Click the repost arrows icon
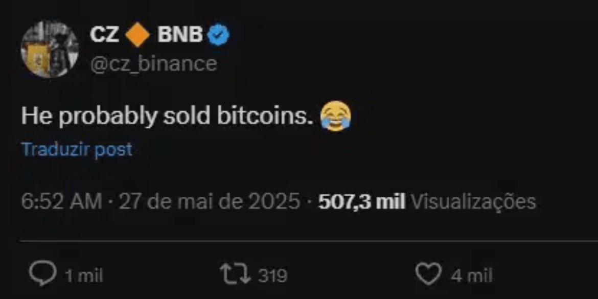This screenshot has width=598, height=299. tap(235, 274)
